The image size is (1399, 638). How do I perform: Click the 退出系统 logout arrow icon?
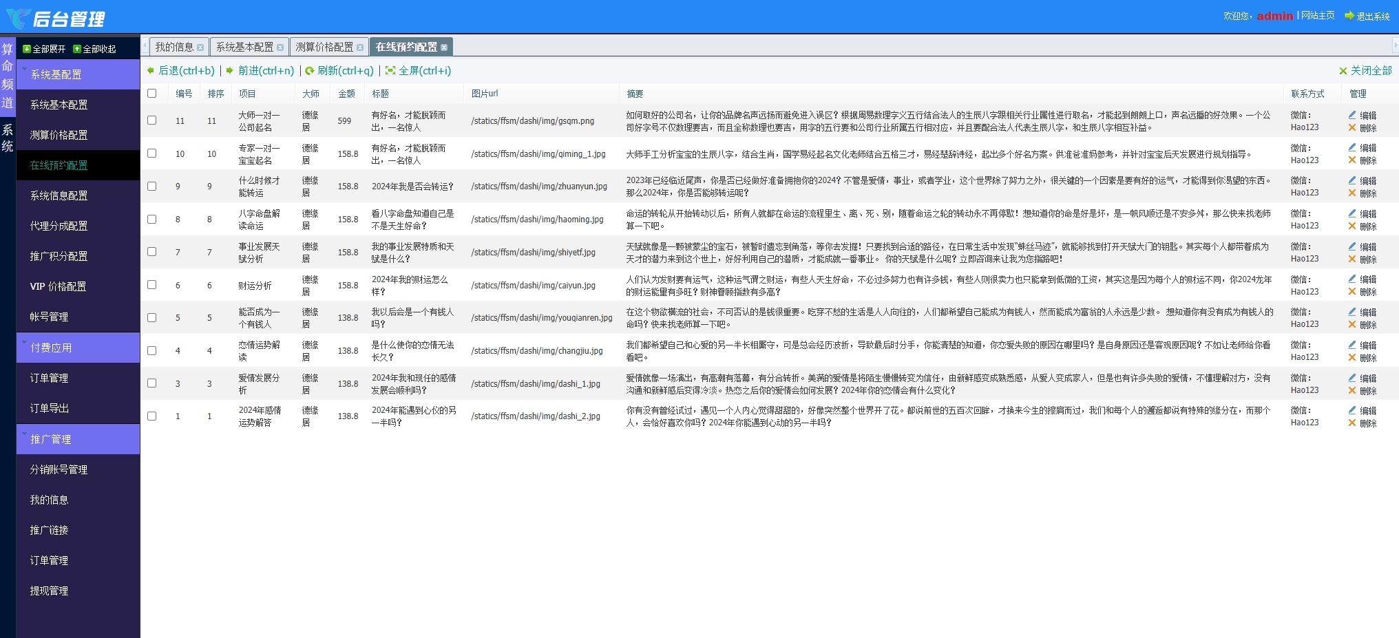tap(1349, 16)
